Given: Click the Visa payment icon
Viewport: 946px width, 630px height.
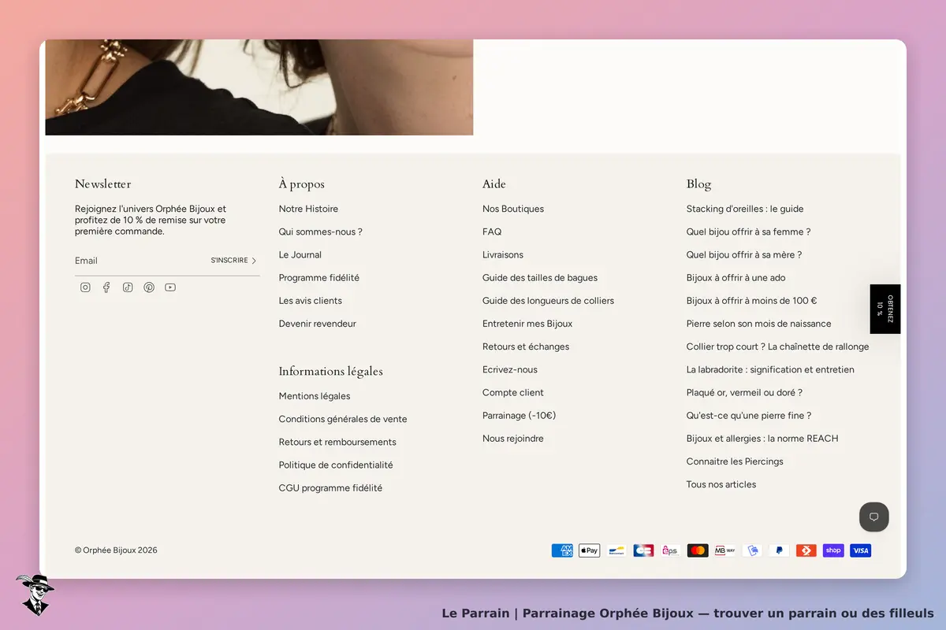Looking at the screenshot, I should coord(861,550).
